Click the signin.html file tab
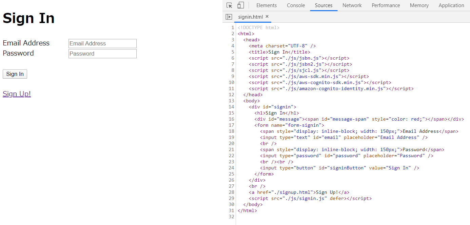The height and width of the screenshot is (225, 470). point(251,17)
